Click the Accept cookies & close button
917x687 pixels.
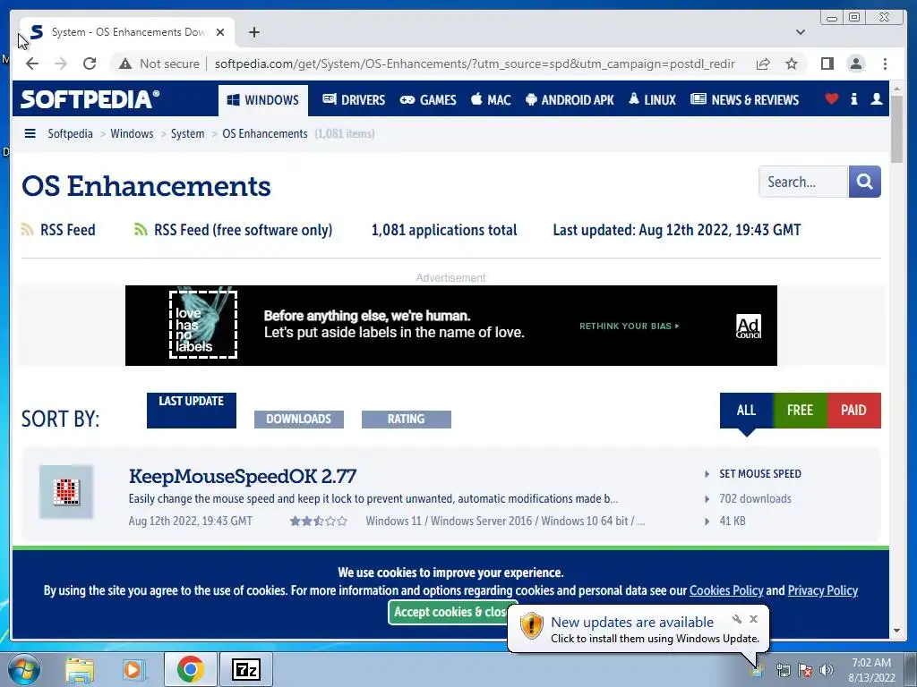450,612
